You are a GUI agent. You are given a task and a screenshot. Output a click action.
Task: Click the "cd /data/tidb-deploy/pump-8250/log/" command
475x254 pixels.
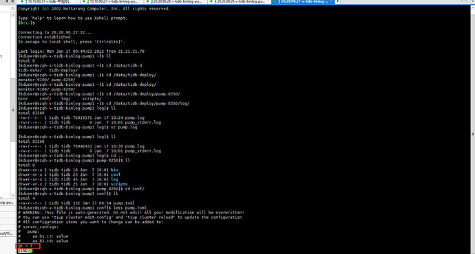(103, 103)
